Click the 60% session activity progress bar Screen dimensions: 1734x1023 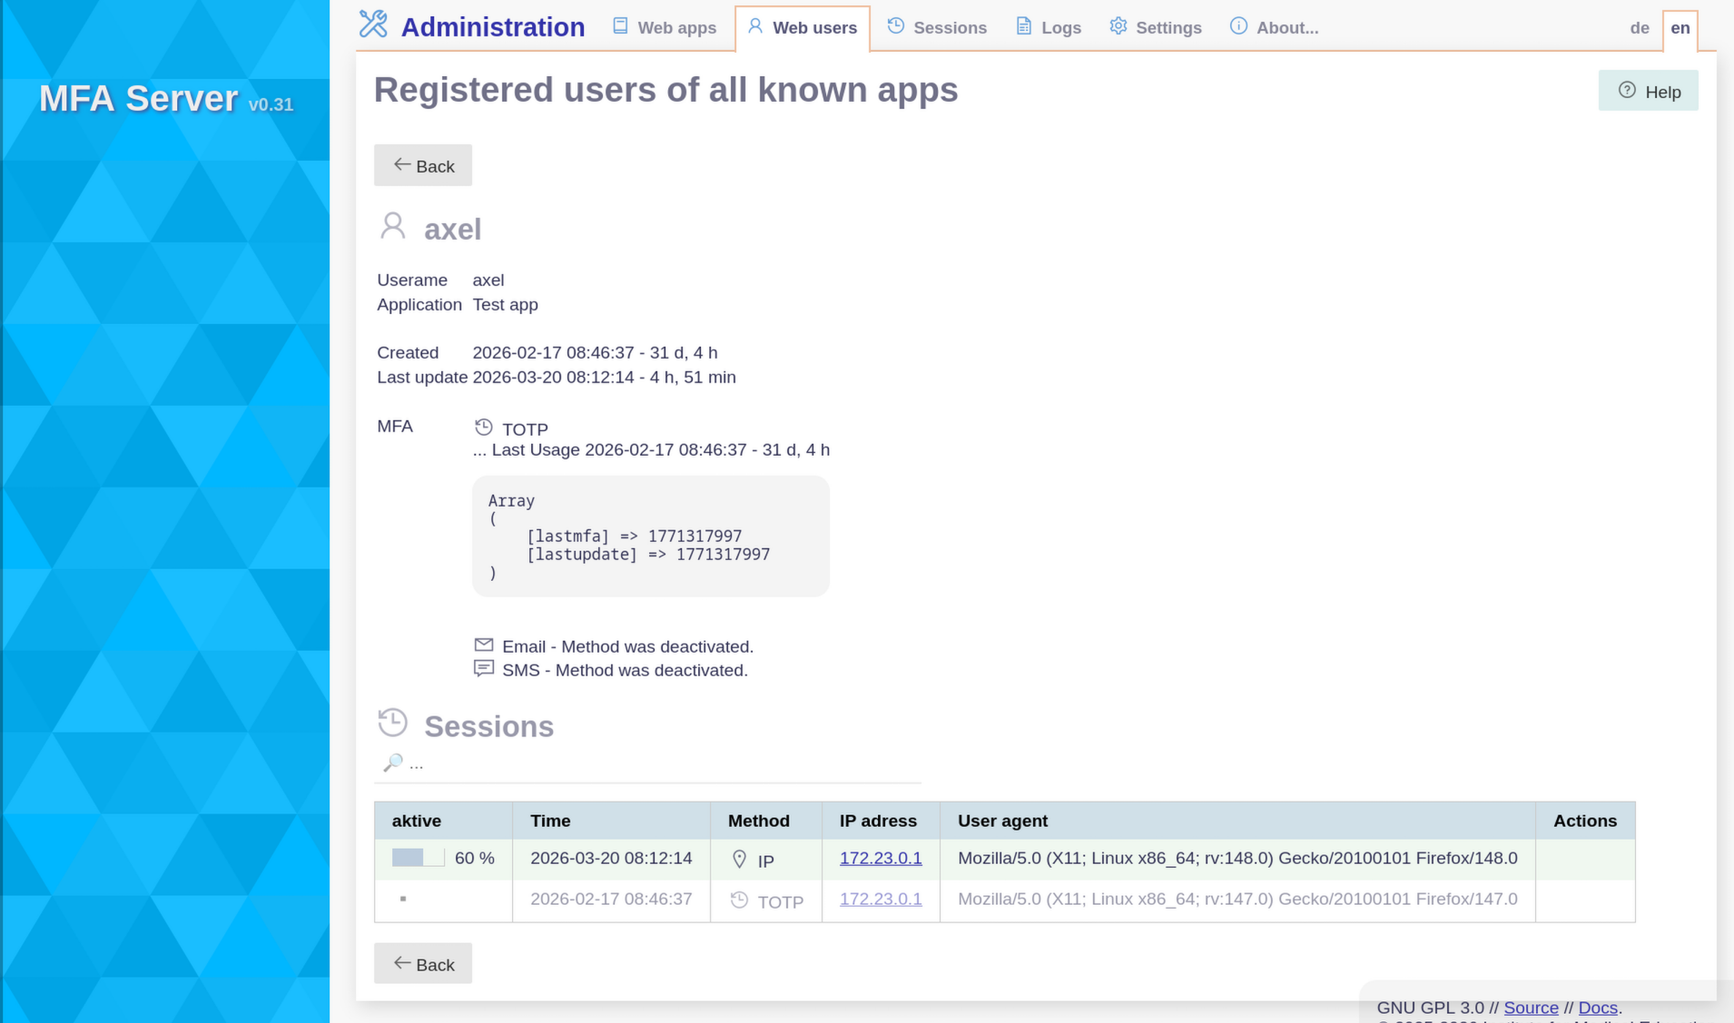pos(418,856)
